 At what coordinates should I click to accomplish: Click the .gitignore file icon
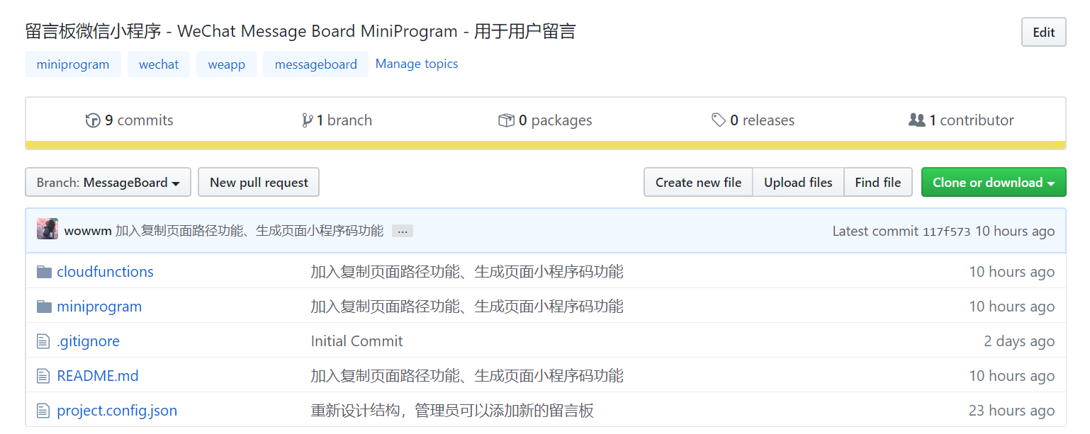43,341
